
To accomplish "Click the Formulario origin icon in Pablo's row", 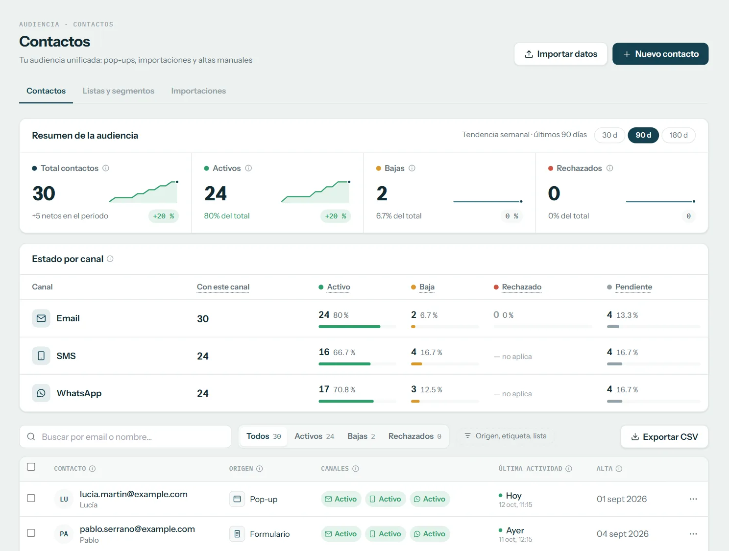I will 237,534.
